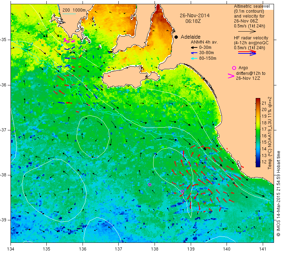The width and height of the screenshot is (281, 253).
Task: Click the 12 colorbar tick label
Action: pos(264,162)
